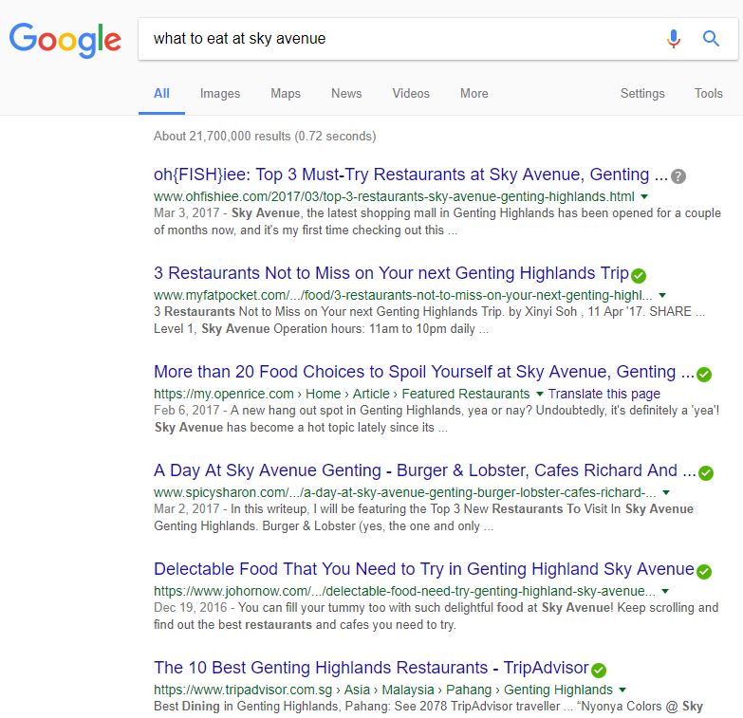743x718 pixels.
Task: Click the johornow.com green URL
Action: [404, 591]
